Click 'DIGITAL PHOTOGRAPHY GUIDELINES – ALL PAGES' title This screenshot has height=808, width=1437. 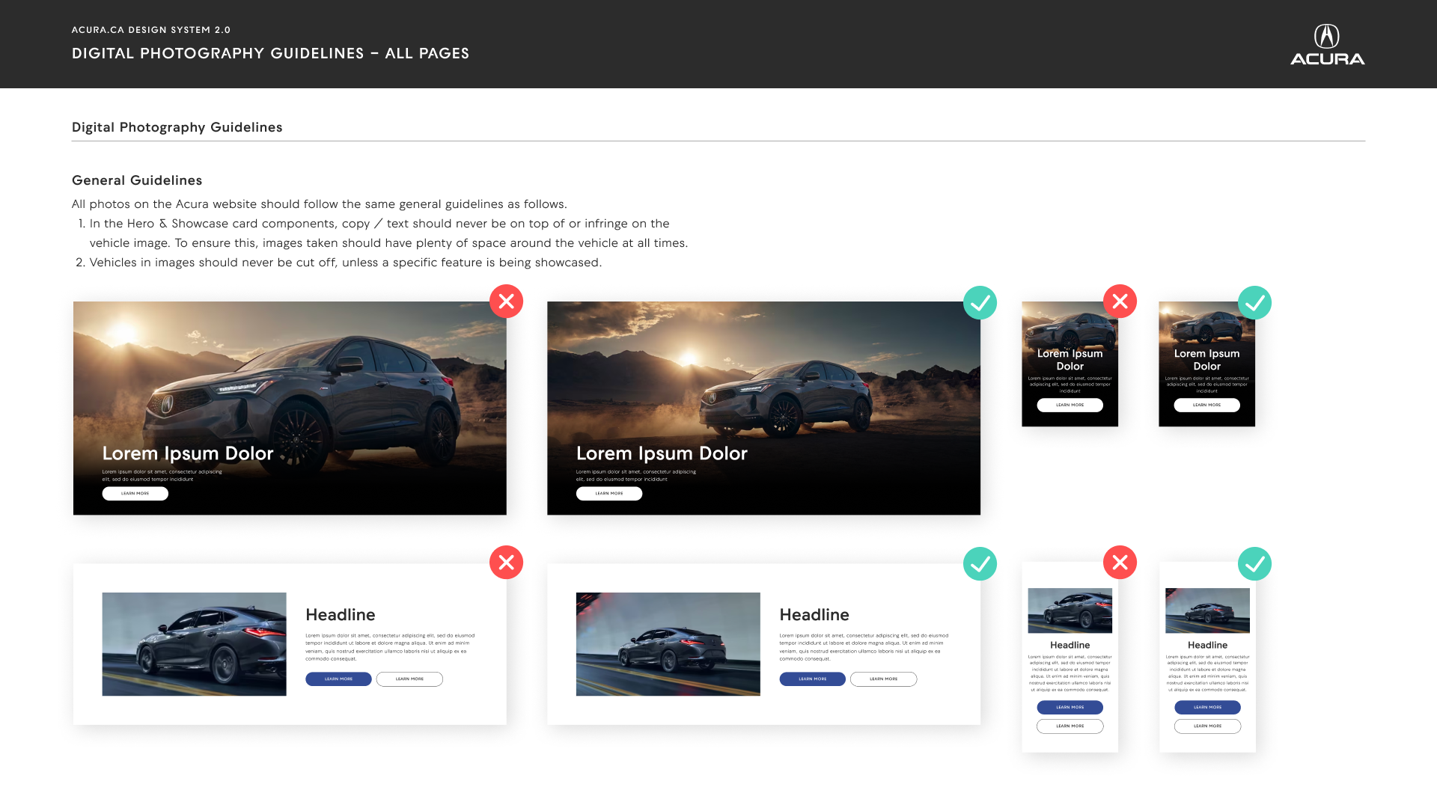[270, 53]
